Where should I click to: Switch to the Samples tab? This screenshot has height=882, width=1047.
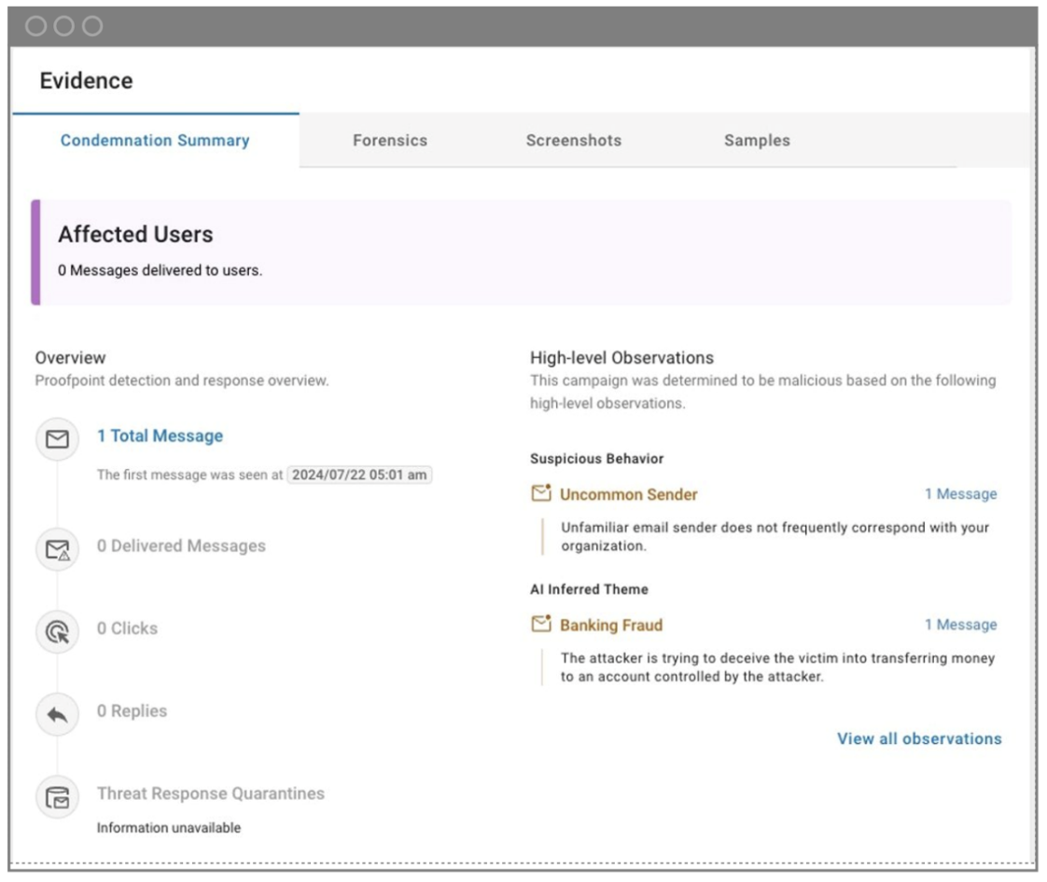757,140
